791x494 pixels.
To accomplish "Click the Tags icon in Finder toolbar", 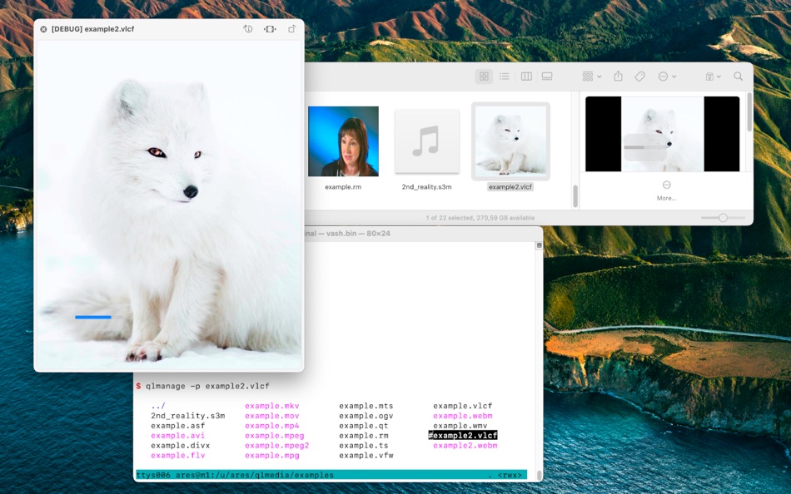I will tap(639, 76).
